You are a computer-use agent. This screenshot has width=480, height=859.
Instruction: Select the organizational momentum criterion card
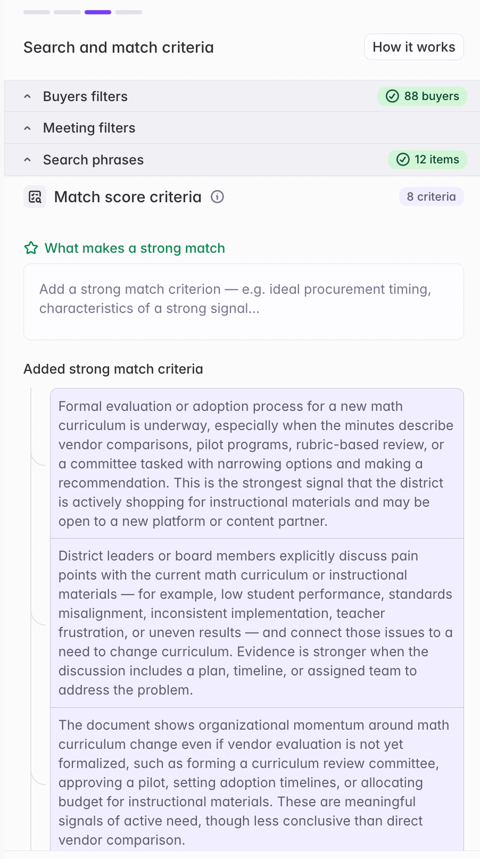pos(257,780)
